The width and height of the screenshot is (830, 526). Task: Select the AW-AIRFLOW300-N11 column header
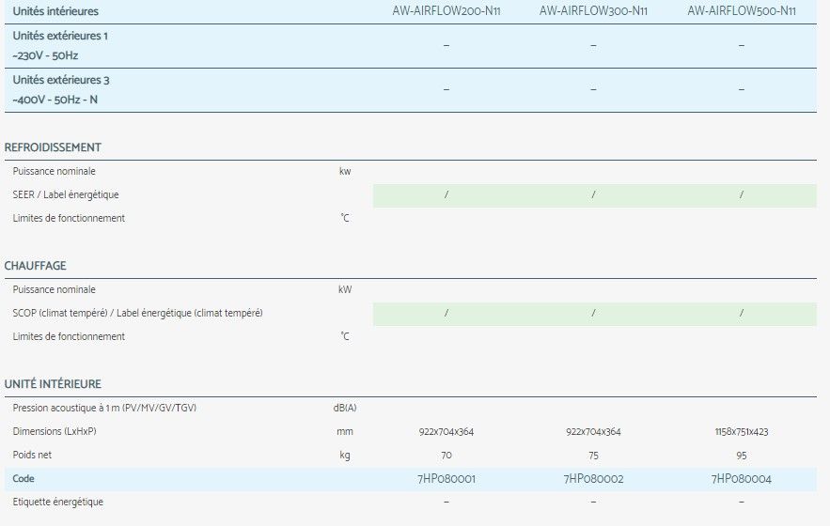coord(593,11)
